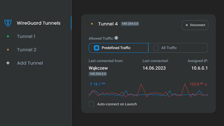Select Tunnel 1 in the sidebar
This screenshot has width=224, height=126.
(x=26, y=36)
